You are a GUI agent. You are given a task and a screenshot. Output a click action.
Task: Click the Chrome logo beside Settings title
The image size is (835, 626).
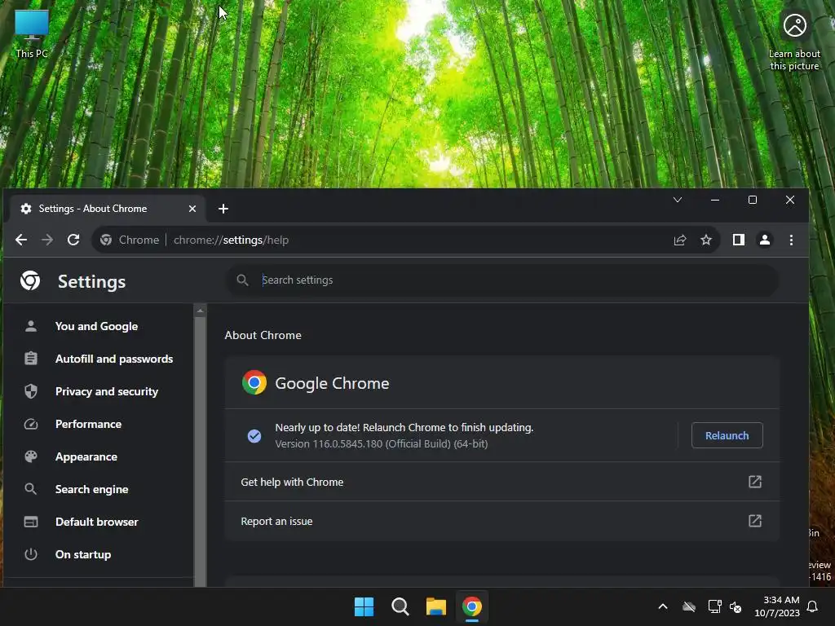click(x=30, y=280)
